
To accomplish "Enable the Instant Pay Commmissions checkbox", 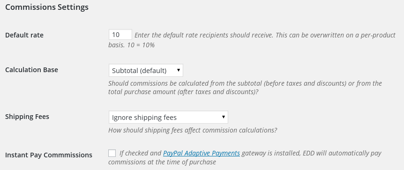I will tap(112, 153).
